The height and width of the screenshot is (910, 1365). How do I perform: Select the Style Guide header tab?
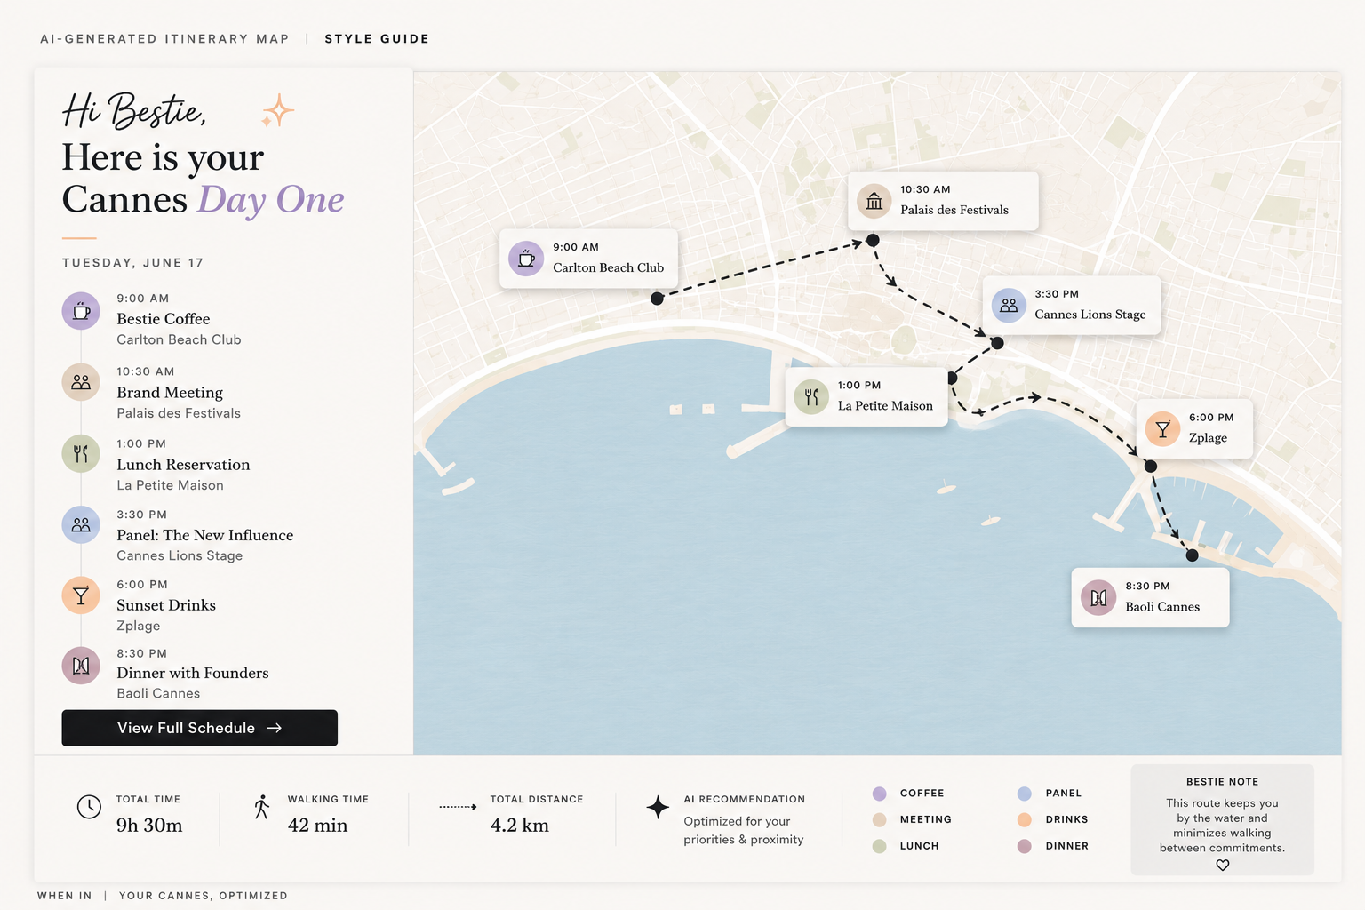(377, 39)
